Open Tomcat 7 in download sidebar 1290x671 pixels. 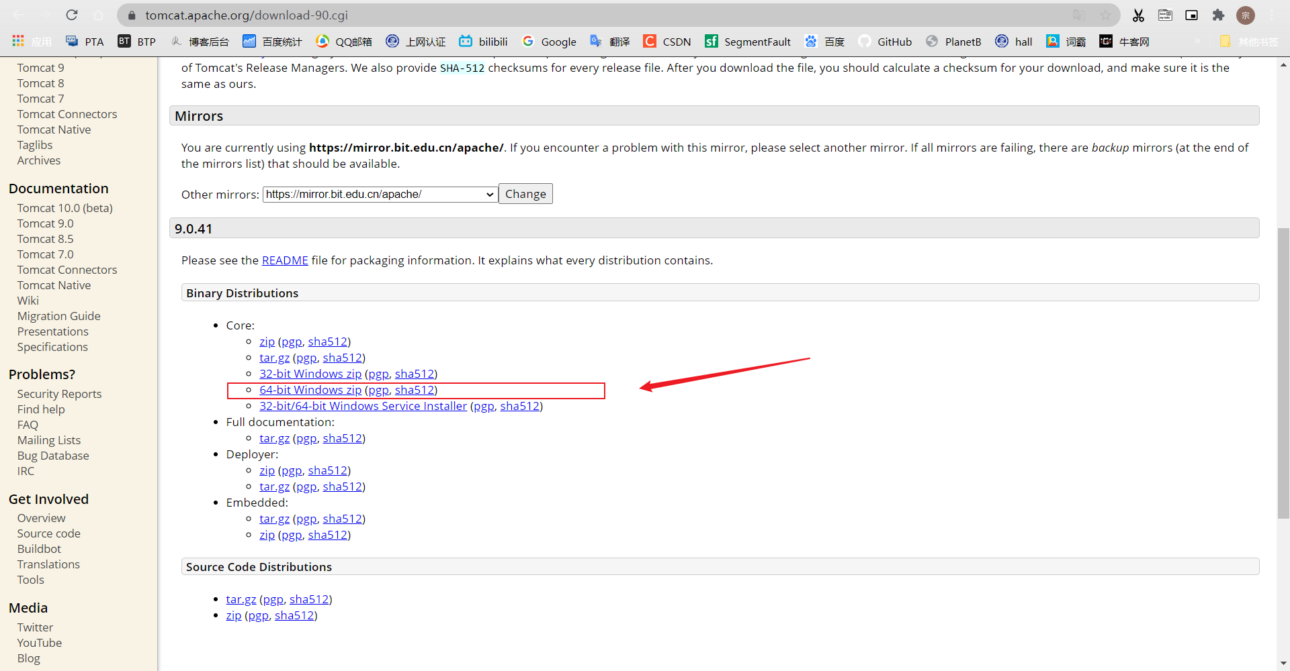point(41,99)
